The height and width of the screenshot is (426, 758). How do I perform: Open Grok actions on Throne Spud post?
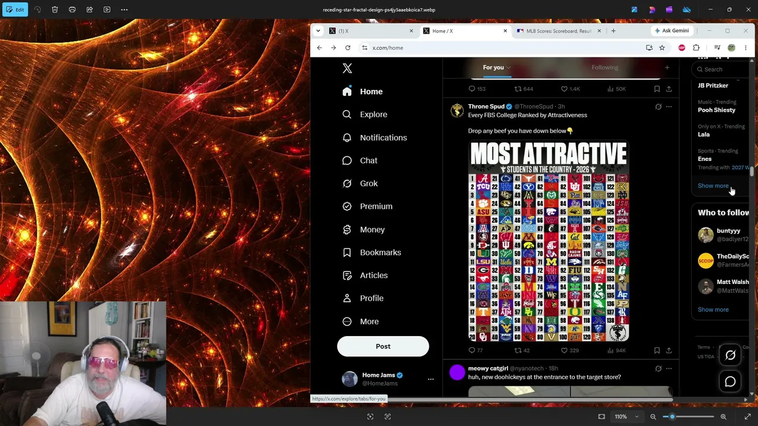point(658,107)
